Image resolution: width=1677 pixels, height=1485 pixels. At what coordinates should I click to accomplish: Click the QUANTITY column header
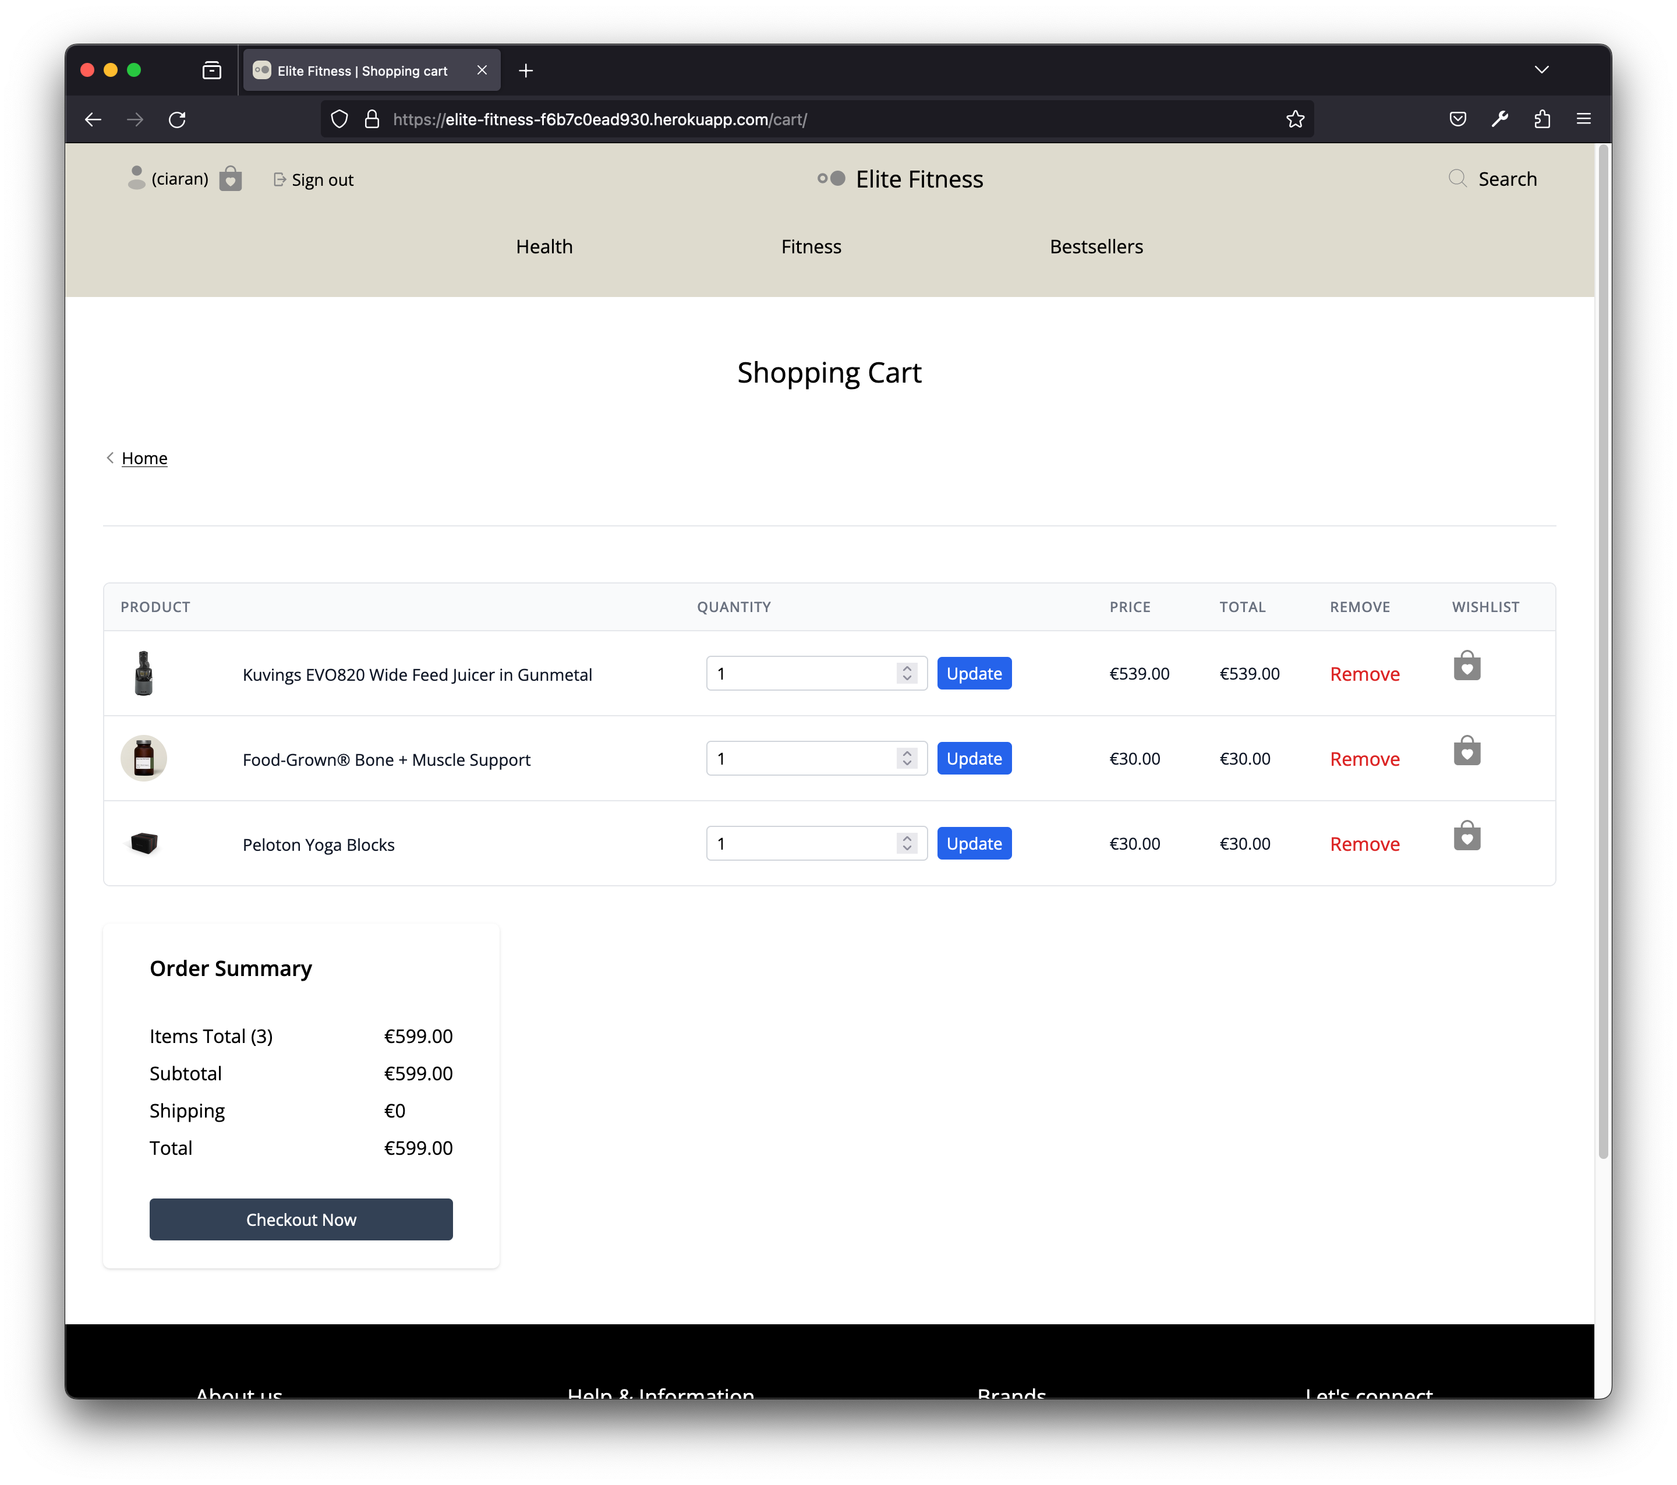pyautogui.click(x=734, y=607)
